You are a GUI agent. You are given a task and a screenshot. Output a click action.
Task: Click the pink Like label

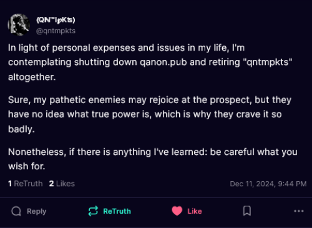click(x=195, y=211)
